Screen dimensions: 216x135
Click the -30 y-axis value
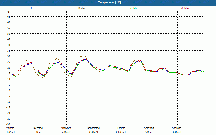coord(8,124)
